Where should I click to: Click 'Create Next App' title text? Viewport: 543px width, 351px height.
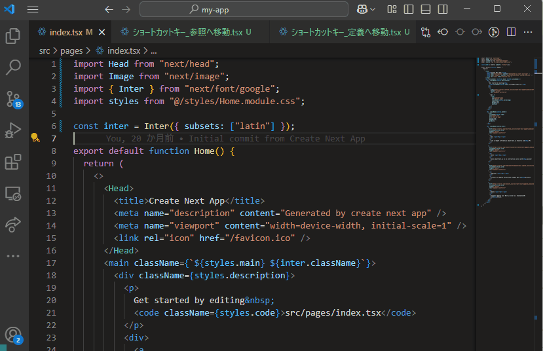pyautogui.click(x=187, y=201)
